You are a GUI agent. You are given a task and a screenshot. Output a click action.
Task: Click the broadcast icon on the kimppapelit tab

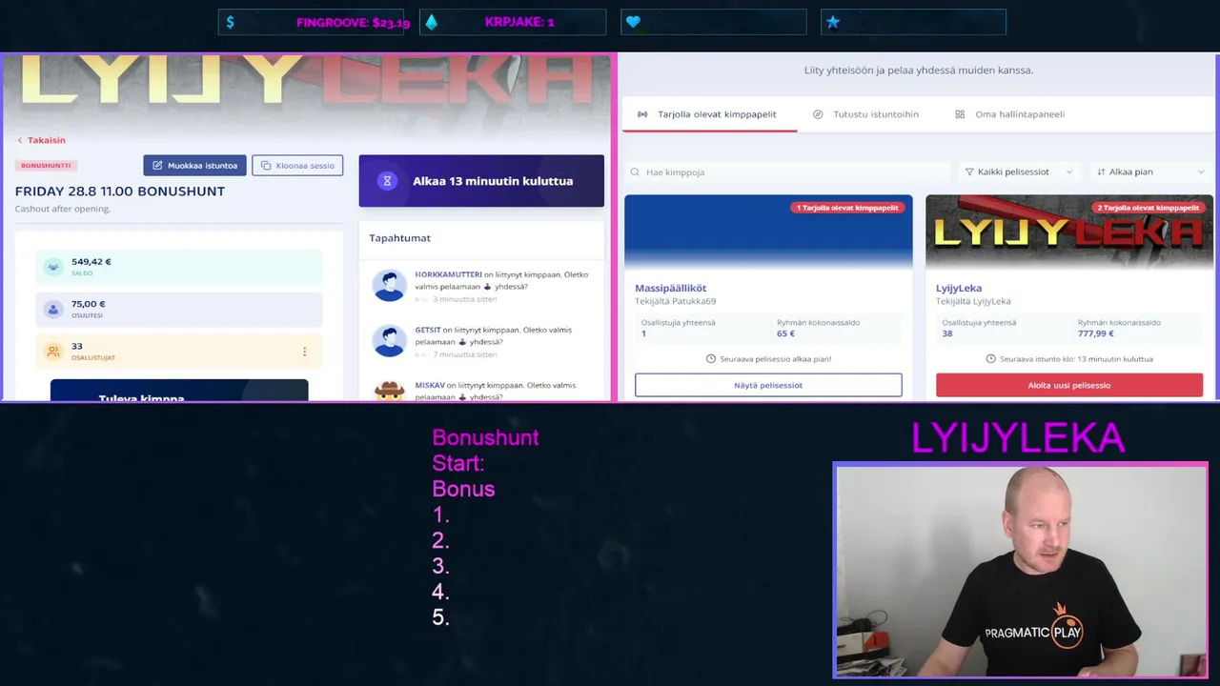click(643, 114)
